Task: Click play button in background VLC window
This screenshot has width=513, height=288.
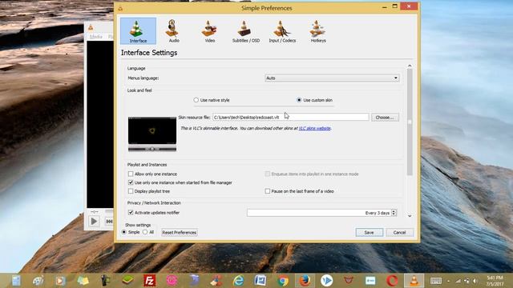Action: coord(94,222)
